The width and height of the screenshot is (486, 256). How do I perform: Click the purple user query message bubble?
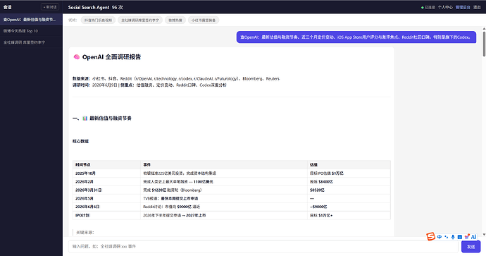coord(356,37)
